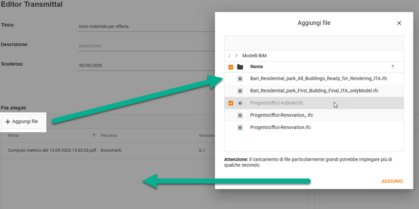Image resolution: width=419 pixels, height=209 pixels.
Task: Click file icon of Bari_Residential_park_All_Buildings file
Action: pyautogui.click(x=240, y=78)
